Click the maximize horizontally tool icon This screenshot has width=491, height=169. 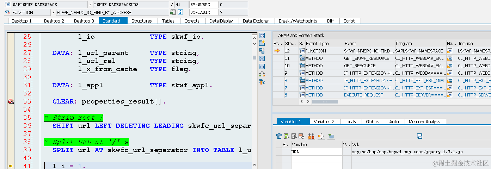262,66
